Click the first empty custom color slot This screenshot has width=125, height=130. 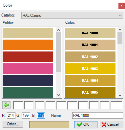18,105
